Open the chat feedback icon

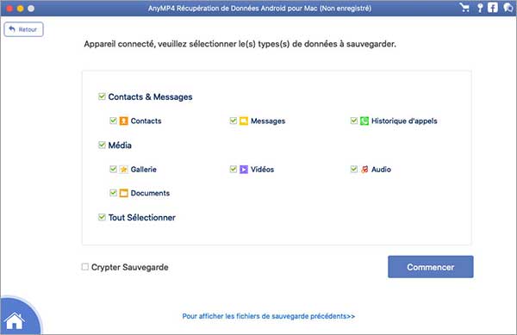(x=508, y=8)
